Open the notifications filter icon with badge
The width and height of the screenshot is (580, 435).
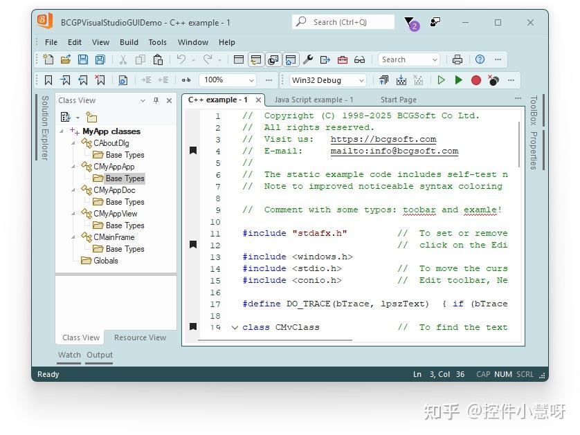tap(411, 24)
